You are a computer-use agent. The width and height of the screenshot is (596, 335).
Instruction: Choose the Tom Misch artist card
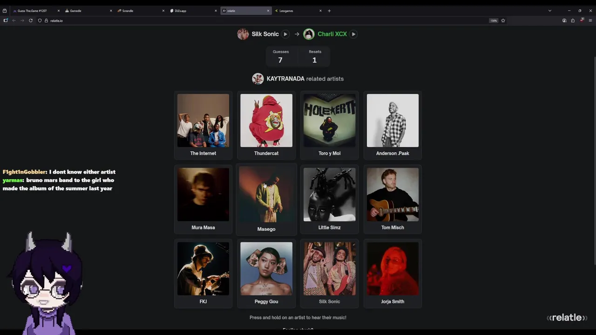coord(393,199)
